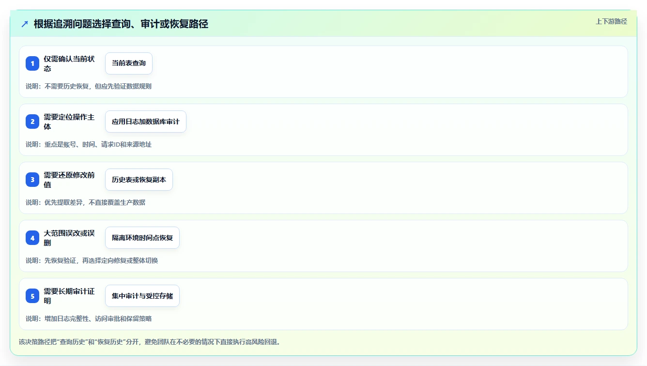Click the note 重点是账号、时间、请求ID和来源地址
The image size is (647, 366).
click(98, 144)
